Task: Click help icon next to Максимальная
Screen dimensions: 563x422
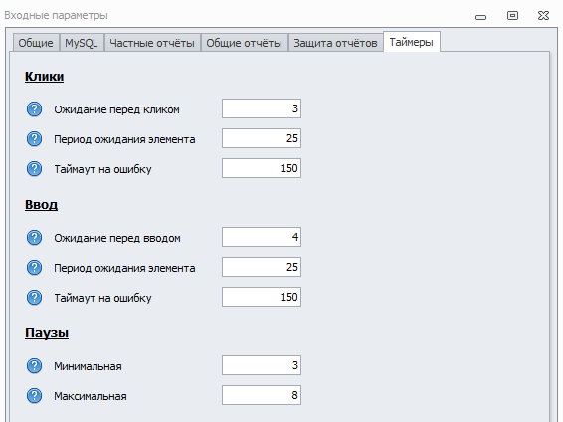Action: pyautogui.click(x=34, y=395)
